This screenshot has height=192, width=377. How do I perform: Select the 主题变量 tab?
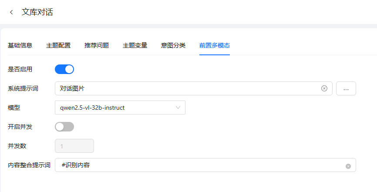pos(135,45)
